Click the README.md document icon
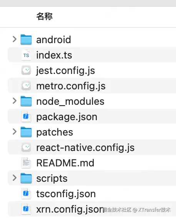The height and width of the screenshot is (218, 176). (26, 163)
